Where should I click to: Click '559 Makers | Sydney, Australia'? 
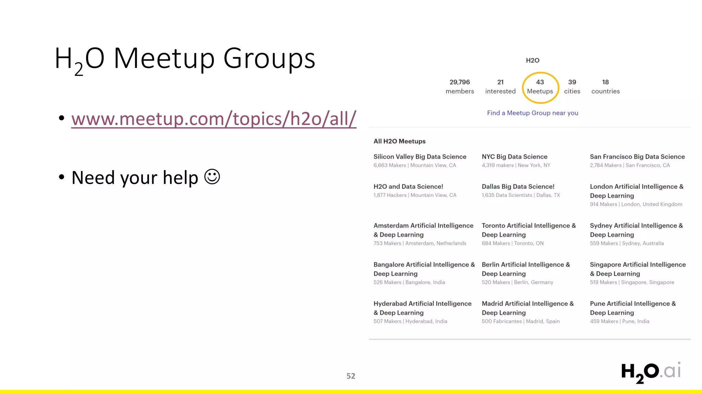(627, 243)
